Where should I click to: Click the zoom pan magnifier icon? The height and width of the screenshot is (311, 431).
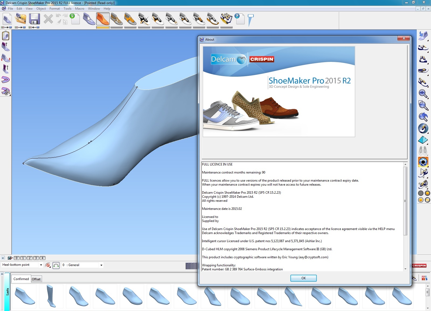tap(423, 94)
